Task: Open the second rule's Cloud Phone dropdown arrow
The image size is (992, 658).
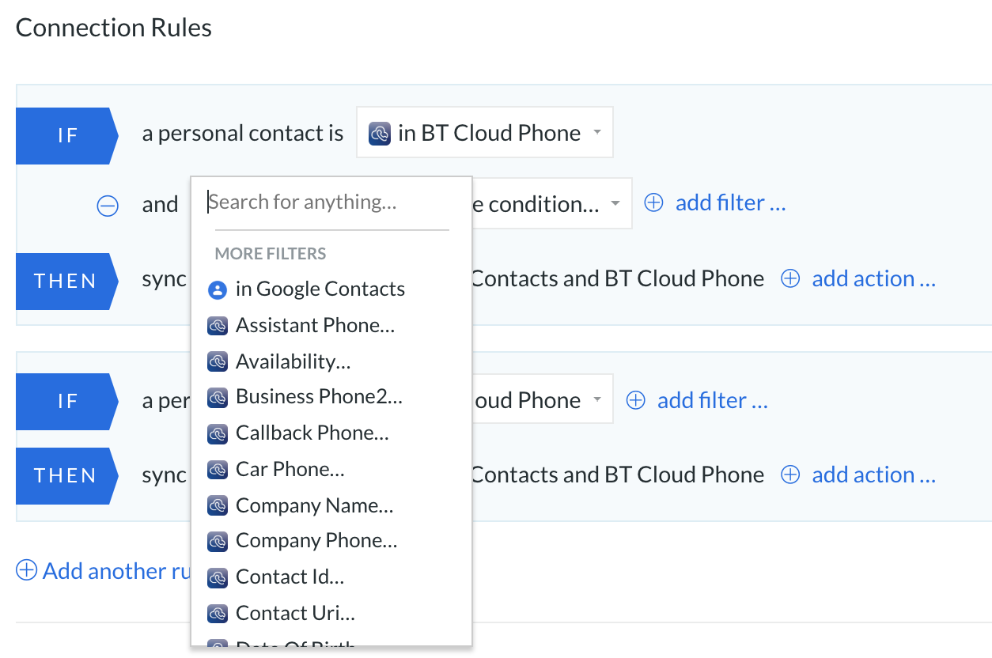Action: pos(597,400)
